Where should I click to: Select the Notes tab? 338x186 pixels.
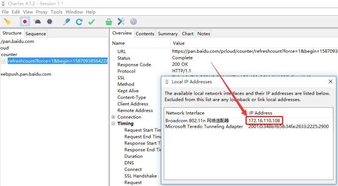point(204,34)
